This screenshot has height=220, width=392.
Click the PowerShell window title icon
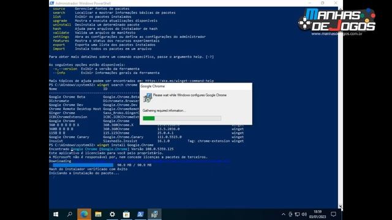[51, 3]
